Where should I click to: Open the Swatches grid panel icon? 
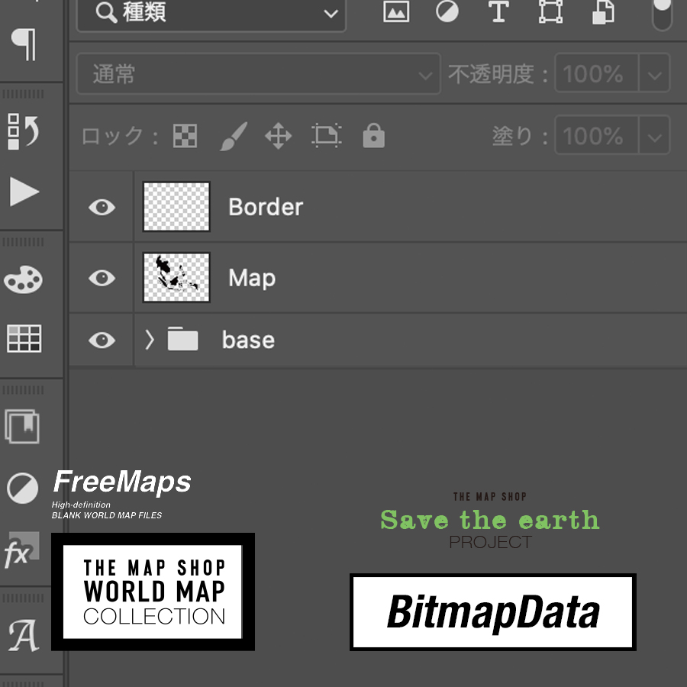click(x=24, y=338)
